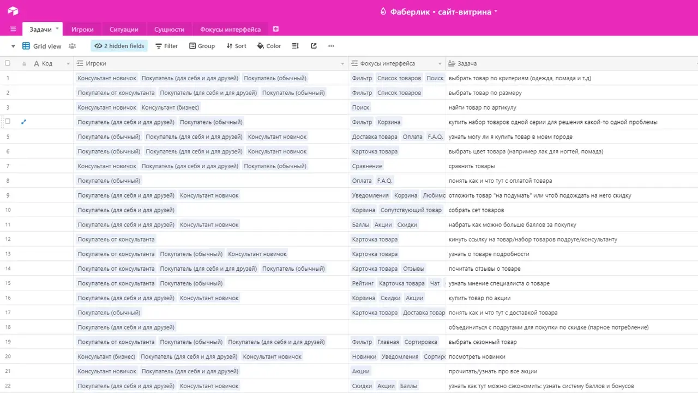The width and height of the screenshot is (698, 393).
Task: Click Главная tag in row 19
Action: [388, 342]
